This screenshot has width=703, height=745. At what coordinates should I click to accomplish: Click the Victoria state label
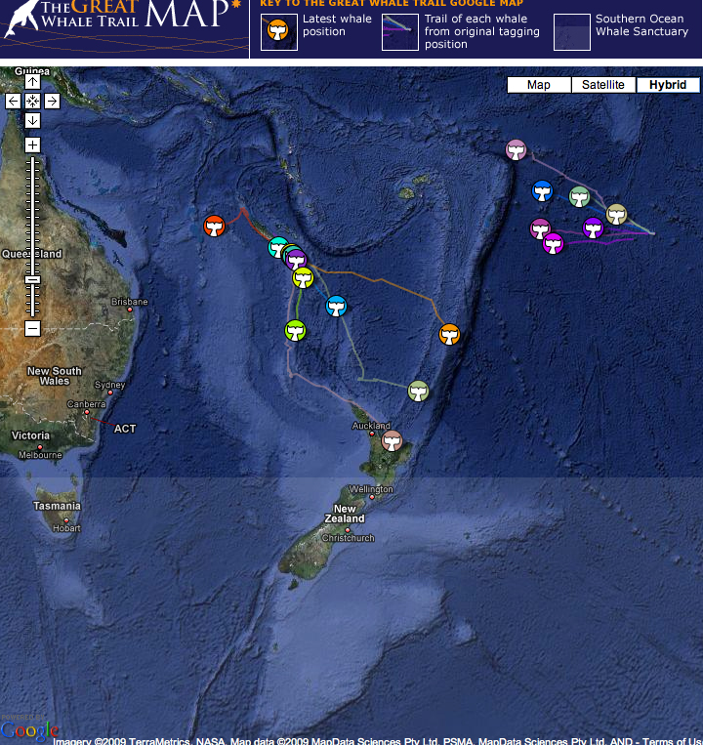[30, 435]
